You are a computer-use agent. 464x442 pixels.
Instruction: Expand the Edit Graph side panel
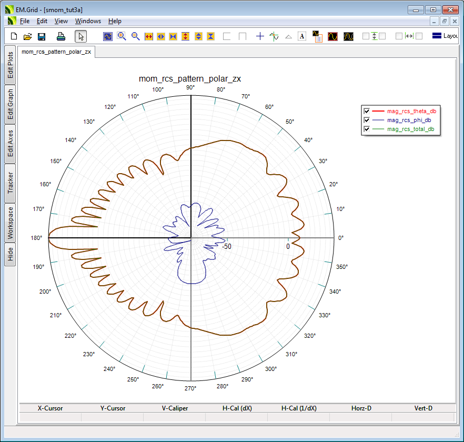point(10,104)
